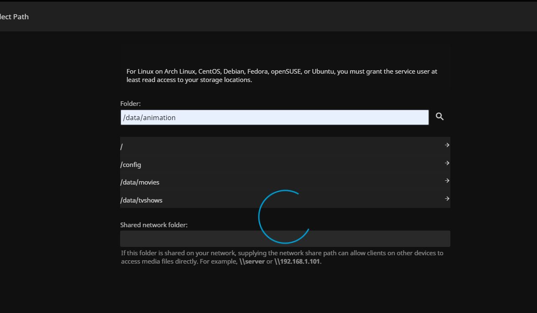Click the arrow icon beside /data/movies
Viewport: 537px width, 313px height.
447,181
